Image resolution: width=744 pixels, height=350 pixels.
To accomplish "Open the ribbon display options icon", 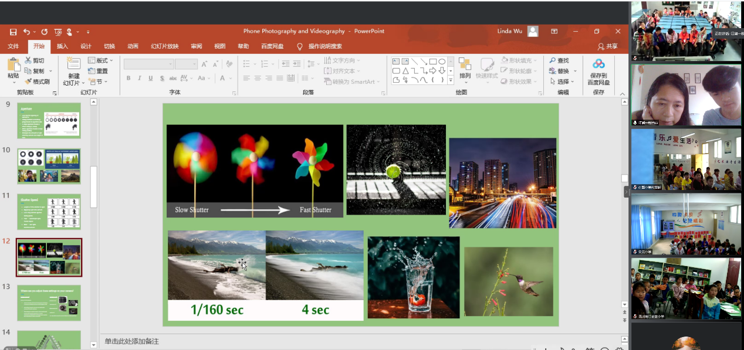I will pyautogui.click(x=554, y=32).
